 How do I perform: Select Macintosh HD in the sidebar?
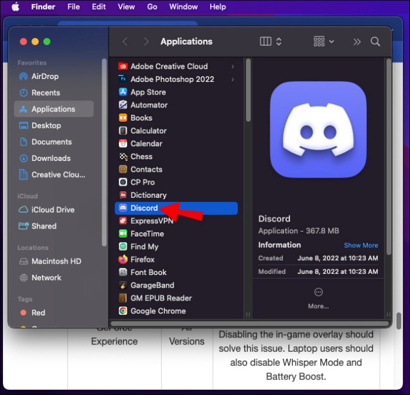[54, 261]
